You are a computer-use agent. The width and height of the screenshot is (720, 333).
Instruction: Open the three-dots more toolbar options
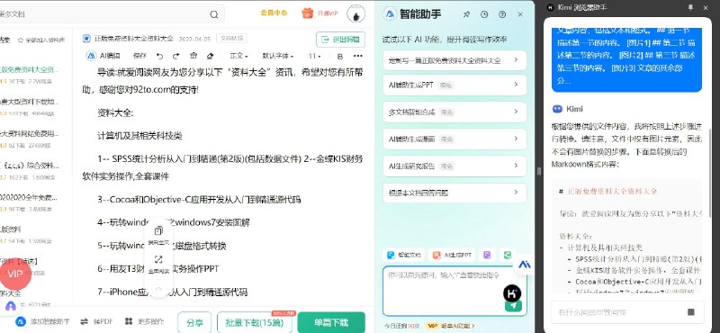358,56
